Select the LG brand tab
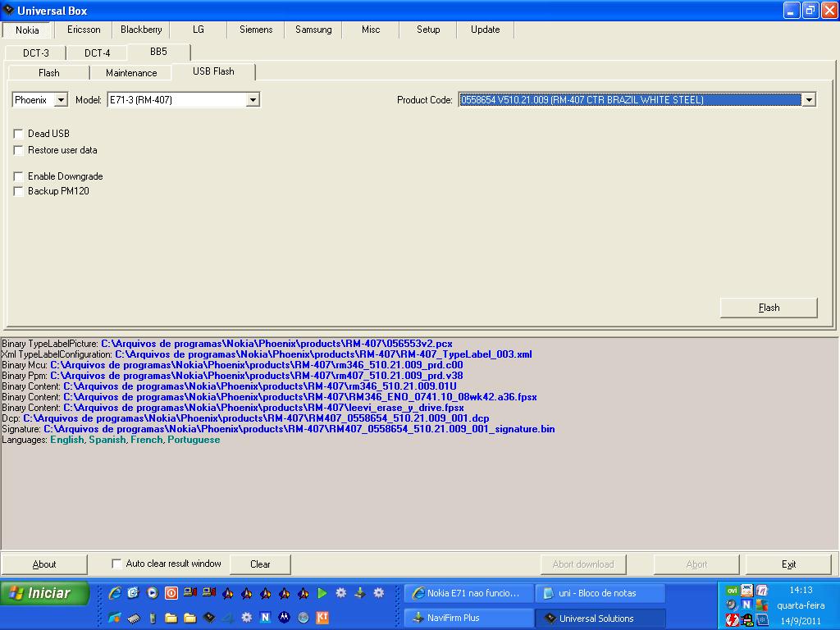The width and height of the screenshot is (840, 630). [199, 30]
